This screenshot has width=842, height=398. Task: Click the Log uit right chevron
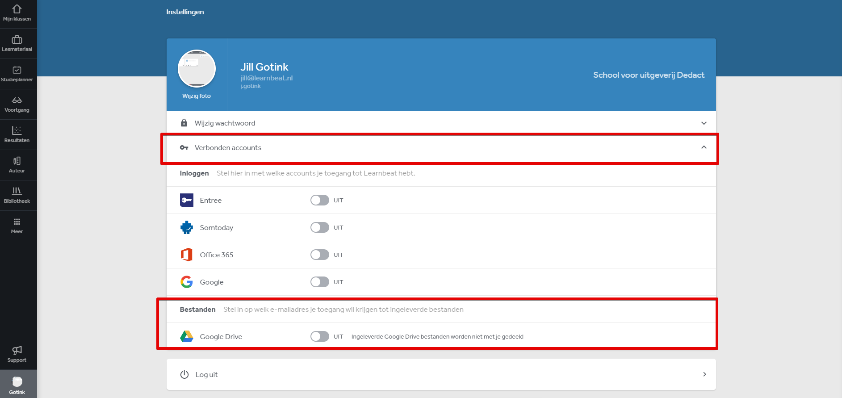[704, 374]
